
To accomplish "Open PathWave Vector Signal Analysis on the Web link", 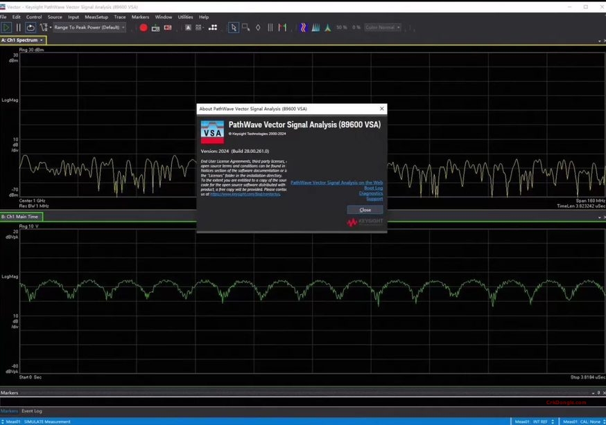I will tap(336, 183).
